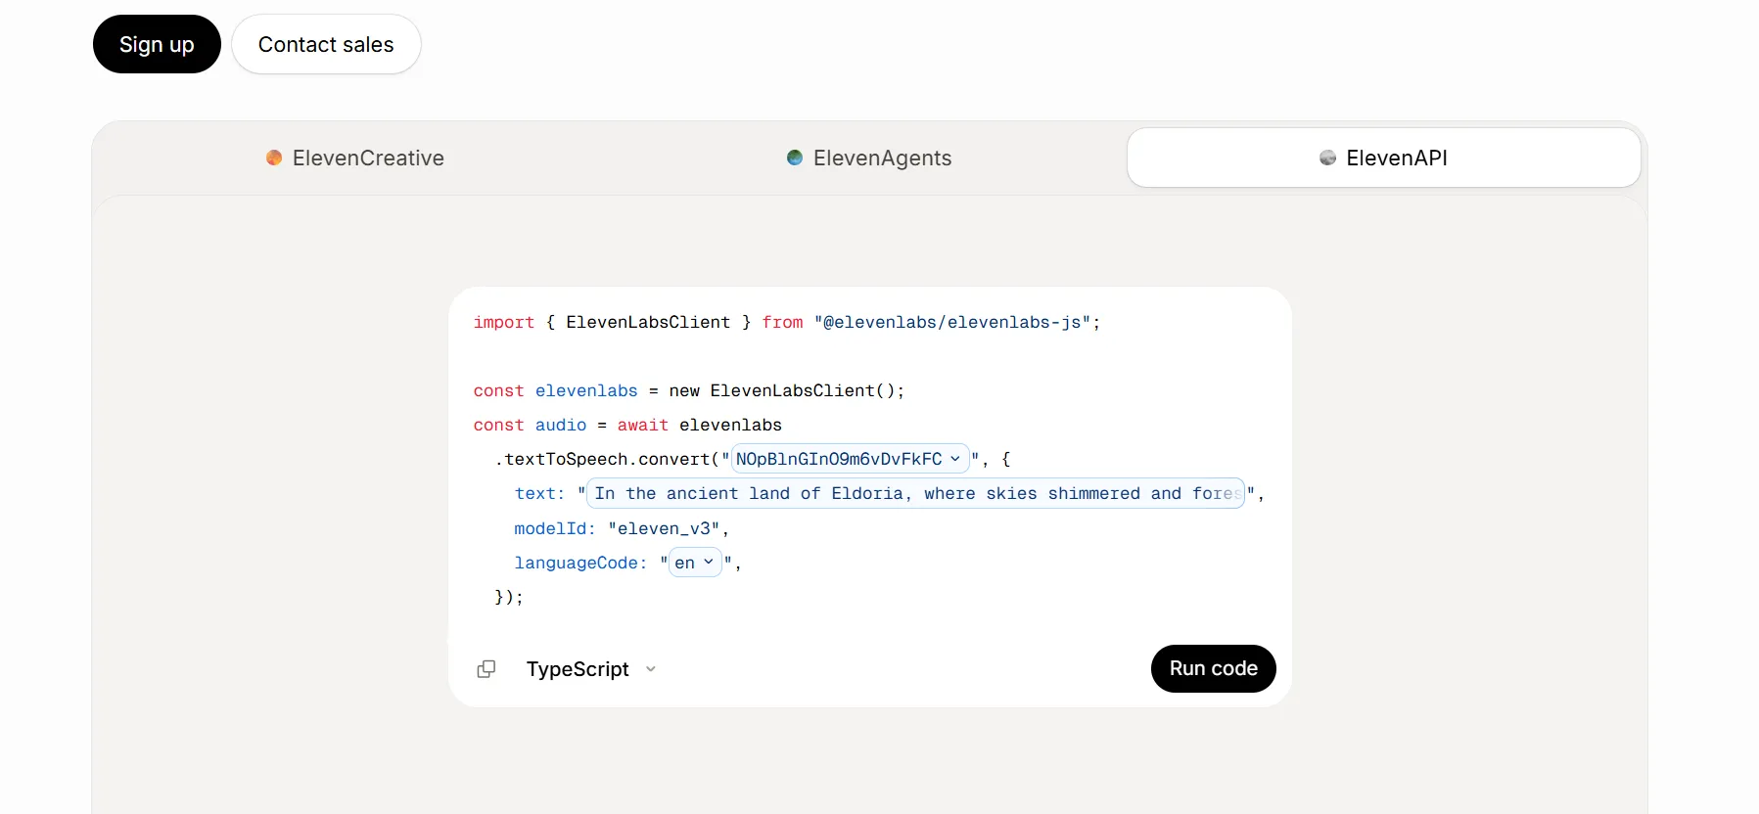The width and height of the screenshot is (1759, 814).
Task: Switch to the ElevenAgents tab
Action: [869, 158]
